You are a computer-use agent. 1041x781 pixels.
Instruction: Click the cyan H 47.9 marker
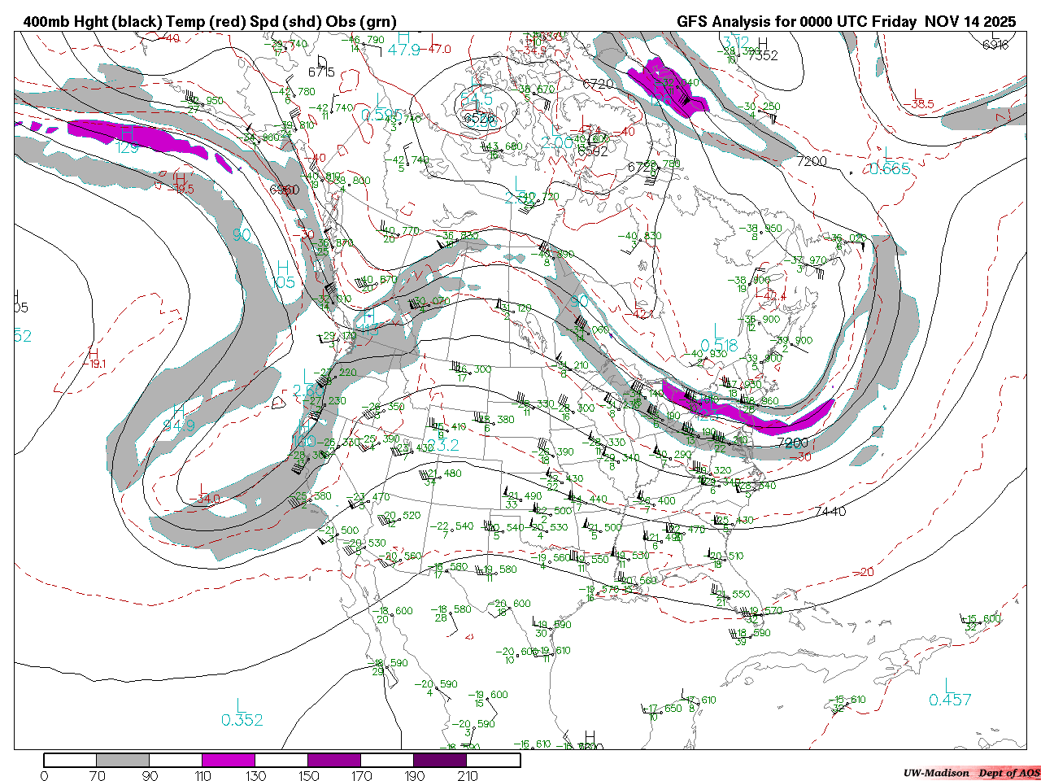pyautogui.click(x=403, y=44)
